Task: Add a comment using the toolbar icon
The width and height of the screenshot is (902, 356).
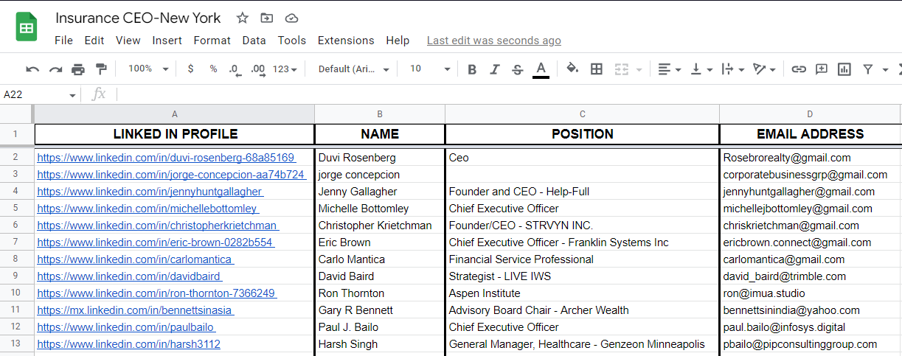Action: tap(822, 69)
